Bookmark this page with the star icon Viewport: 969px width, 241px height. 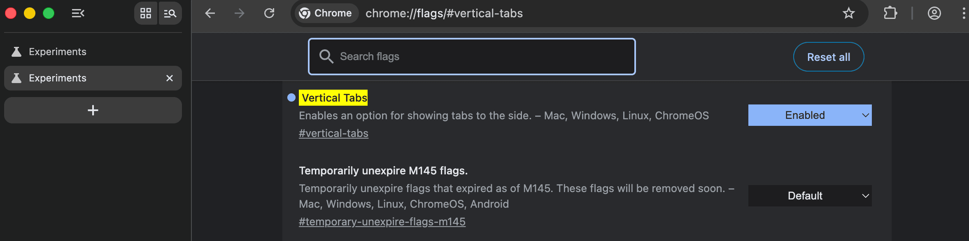[x=849, y=13]
